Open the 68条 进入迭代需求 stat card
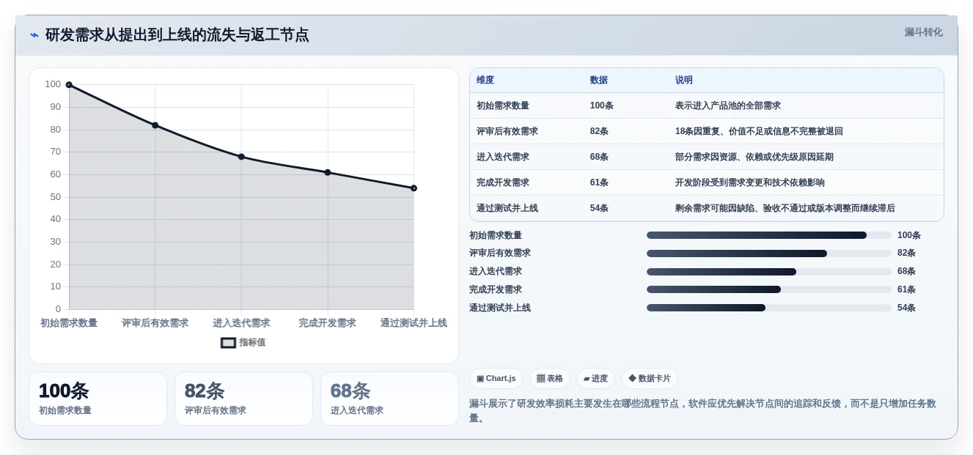Image resolution: width=973 pixels, height=455 pixels. coord(389,399)
